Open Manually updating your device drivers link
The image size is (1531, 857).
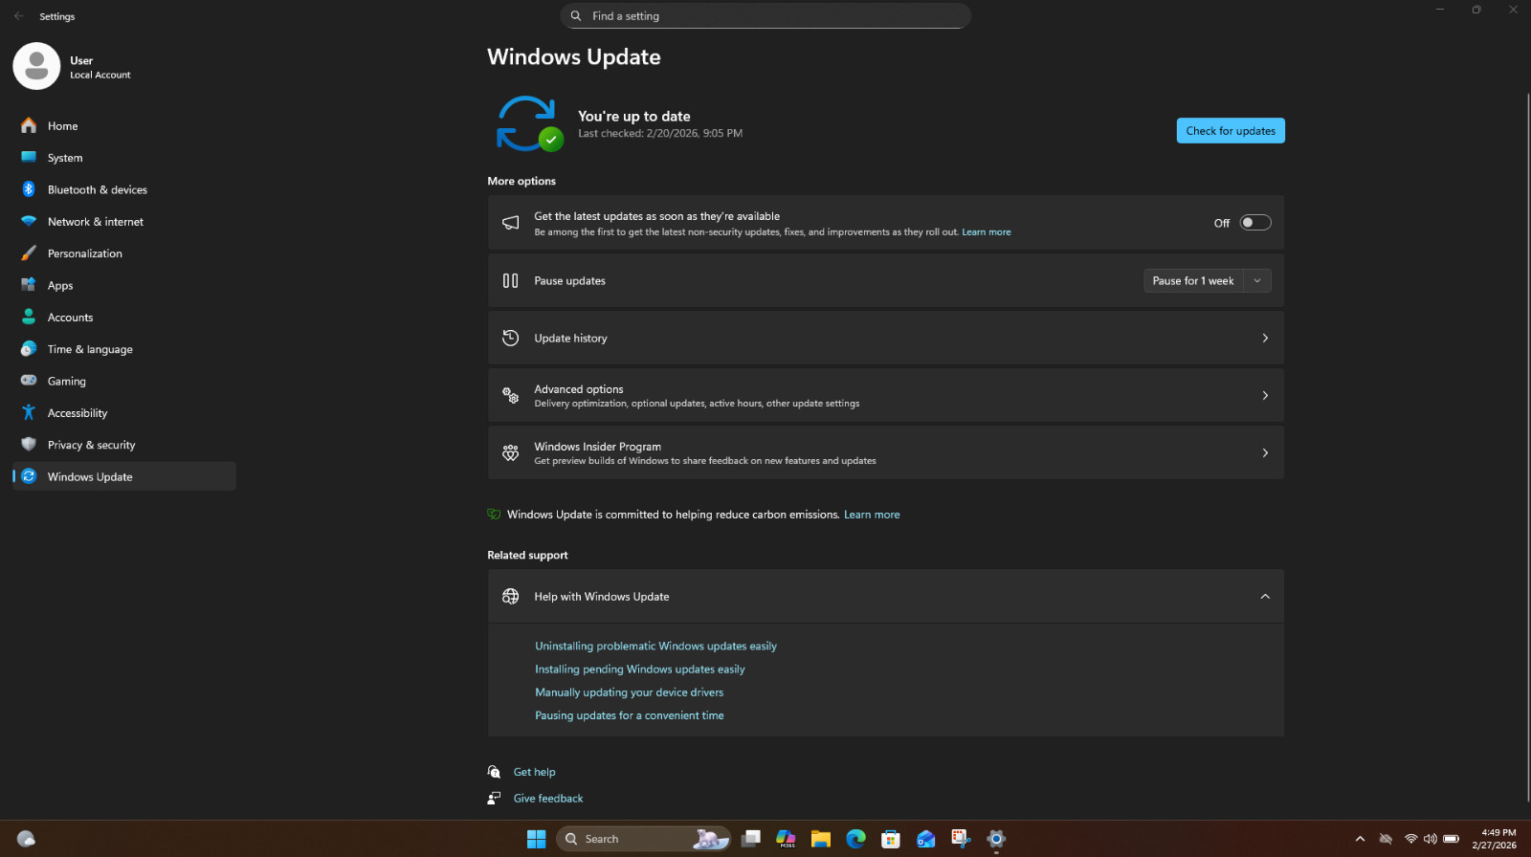(629, 692)
